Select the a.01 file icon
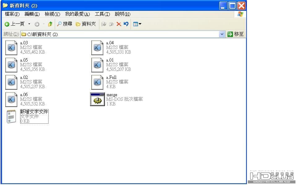Viewport: 297px width, 185px height. point(97,65)
